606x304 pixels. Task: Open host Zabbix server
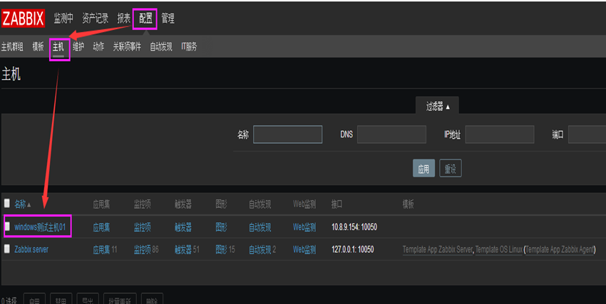click(31, 250)
